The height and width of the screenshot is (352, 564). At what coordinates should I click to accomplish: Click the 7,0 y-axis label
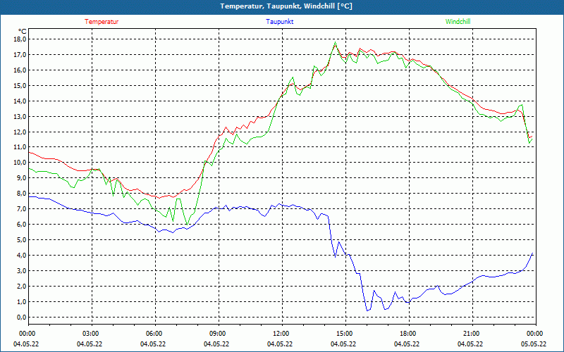pos(21,208)
